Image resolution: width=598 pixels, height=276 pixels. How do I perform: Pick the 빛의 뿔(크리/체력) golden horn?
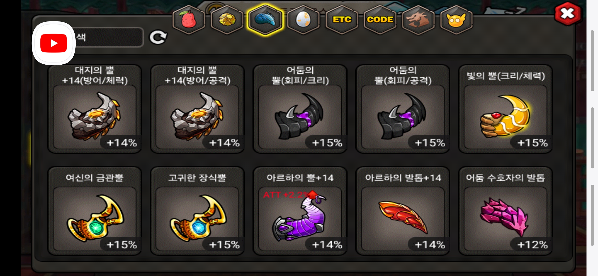505,109
